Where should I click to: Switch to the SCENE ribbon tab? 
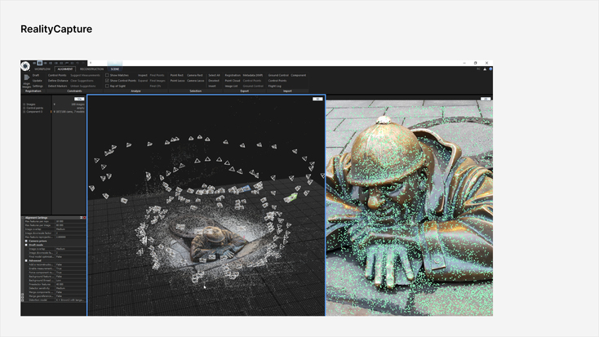point(115,69)
